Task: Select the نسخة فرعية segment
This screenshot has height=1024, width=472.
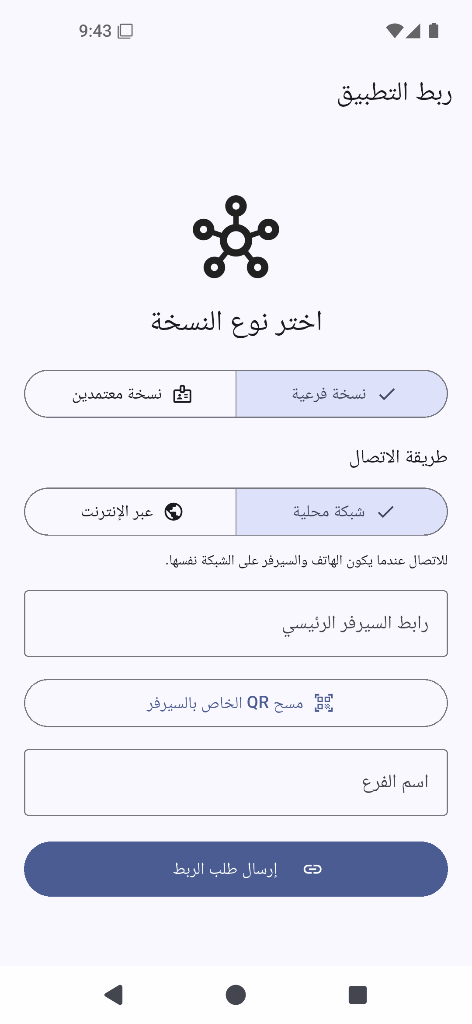Action: (342, 394)
